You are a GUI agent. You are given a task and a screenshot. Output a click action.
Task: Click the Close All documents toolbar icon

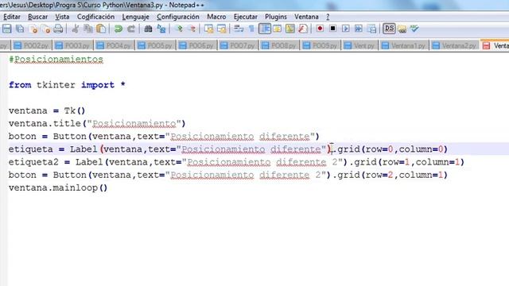click(46, 29)
